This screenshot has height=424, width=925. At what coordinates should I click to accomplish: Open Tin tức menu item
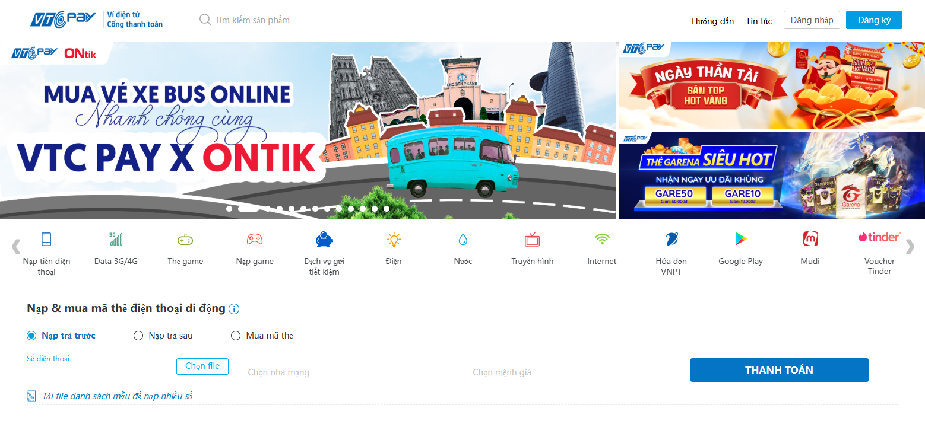click(759, 21)
